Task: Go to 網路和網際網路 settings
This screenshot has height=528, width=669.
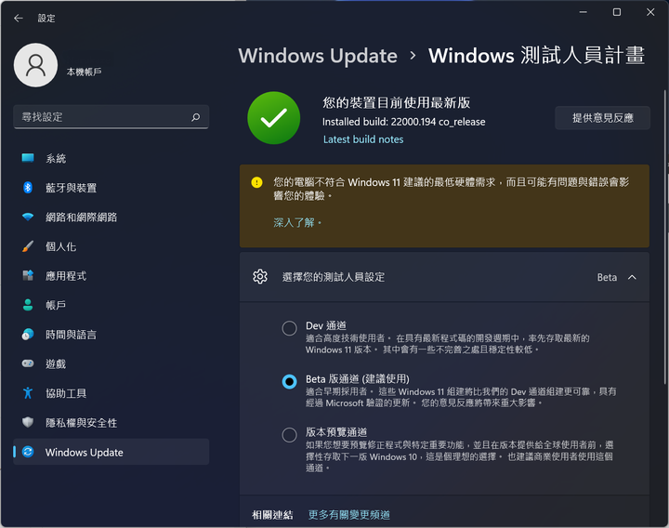Action: (111, 218)
